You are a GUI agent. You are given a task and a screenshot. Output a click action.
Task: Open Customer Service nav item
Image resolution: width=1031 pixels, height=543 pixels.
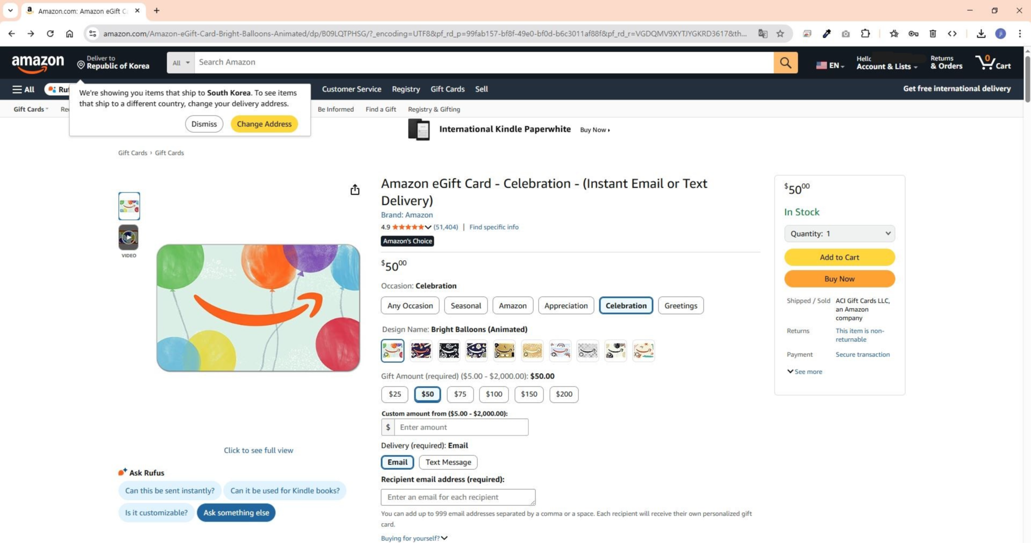click(x=352, y=89)
